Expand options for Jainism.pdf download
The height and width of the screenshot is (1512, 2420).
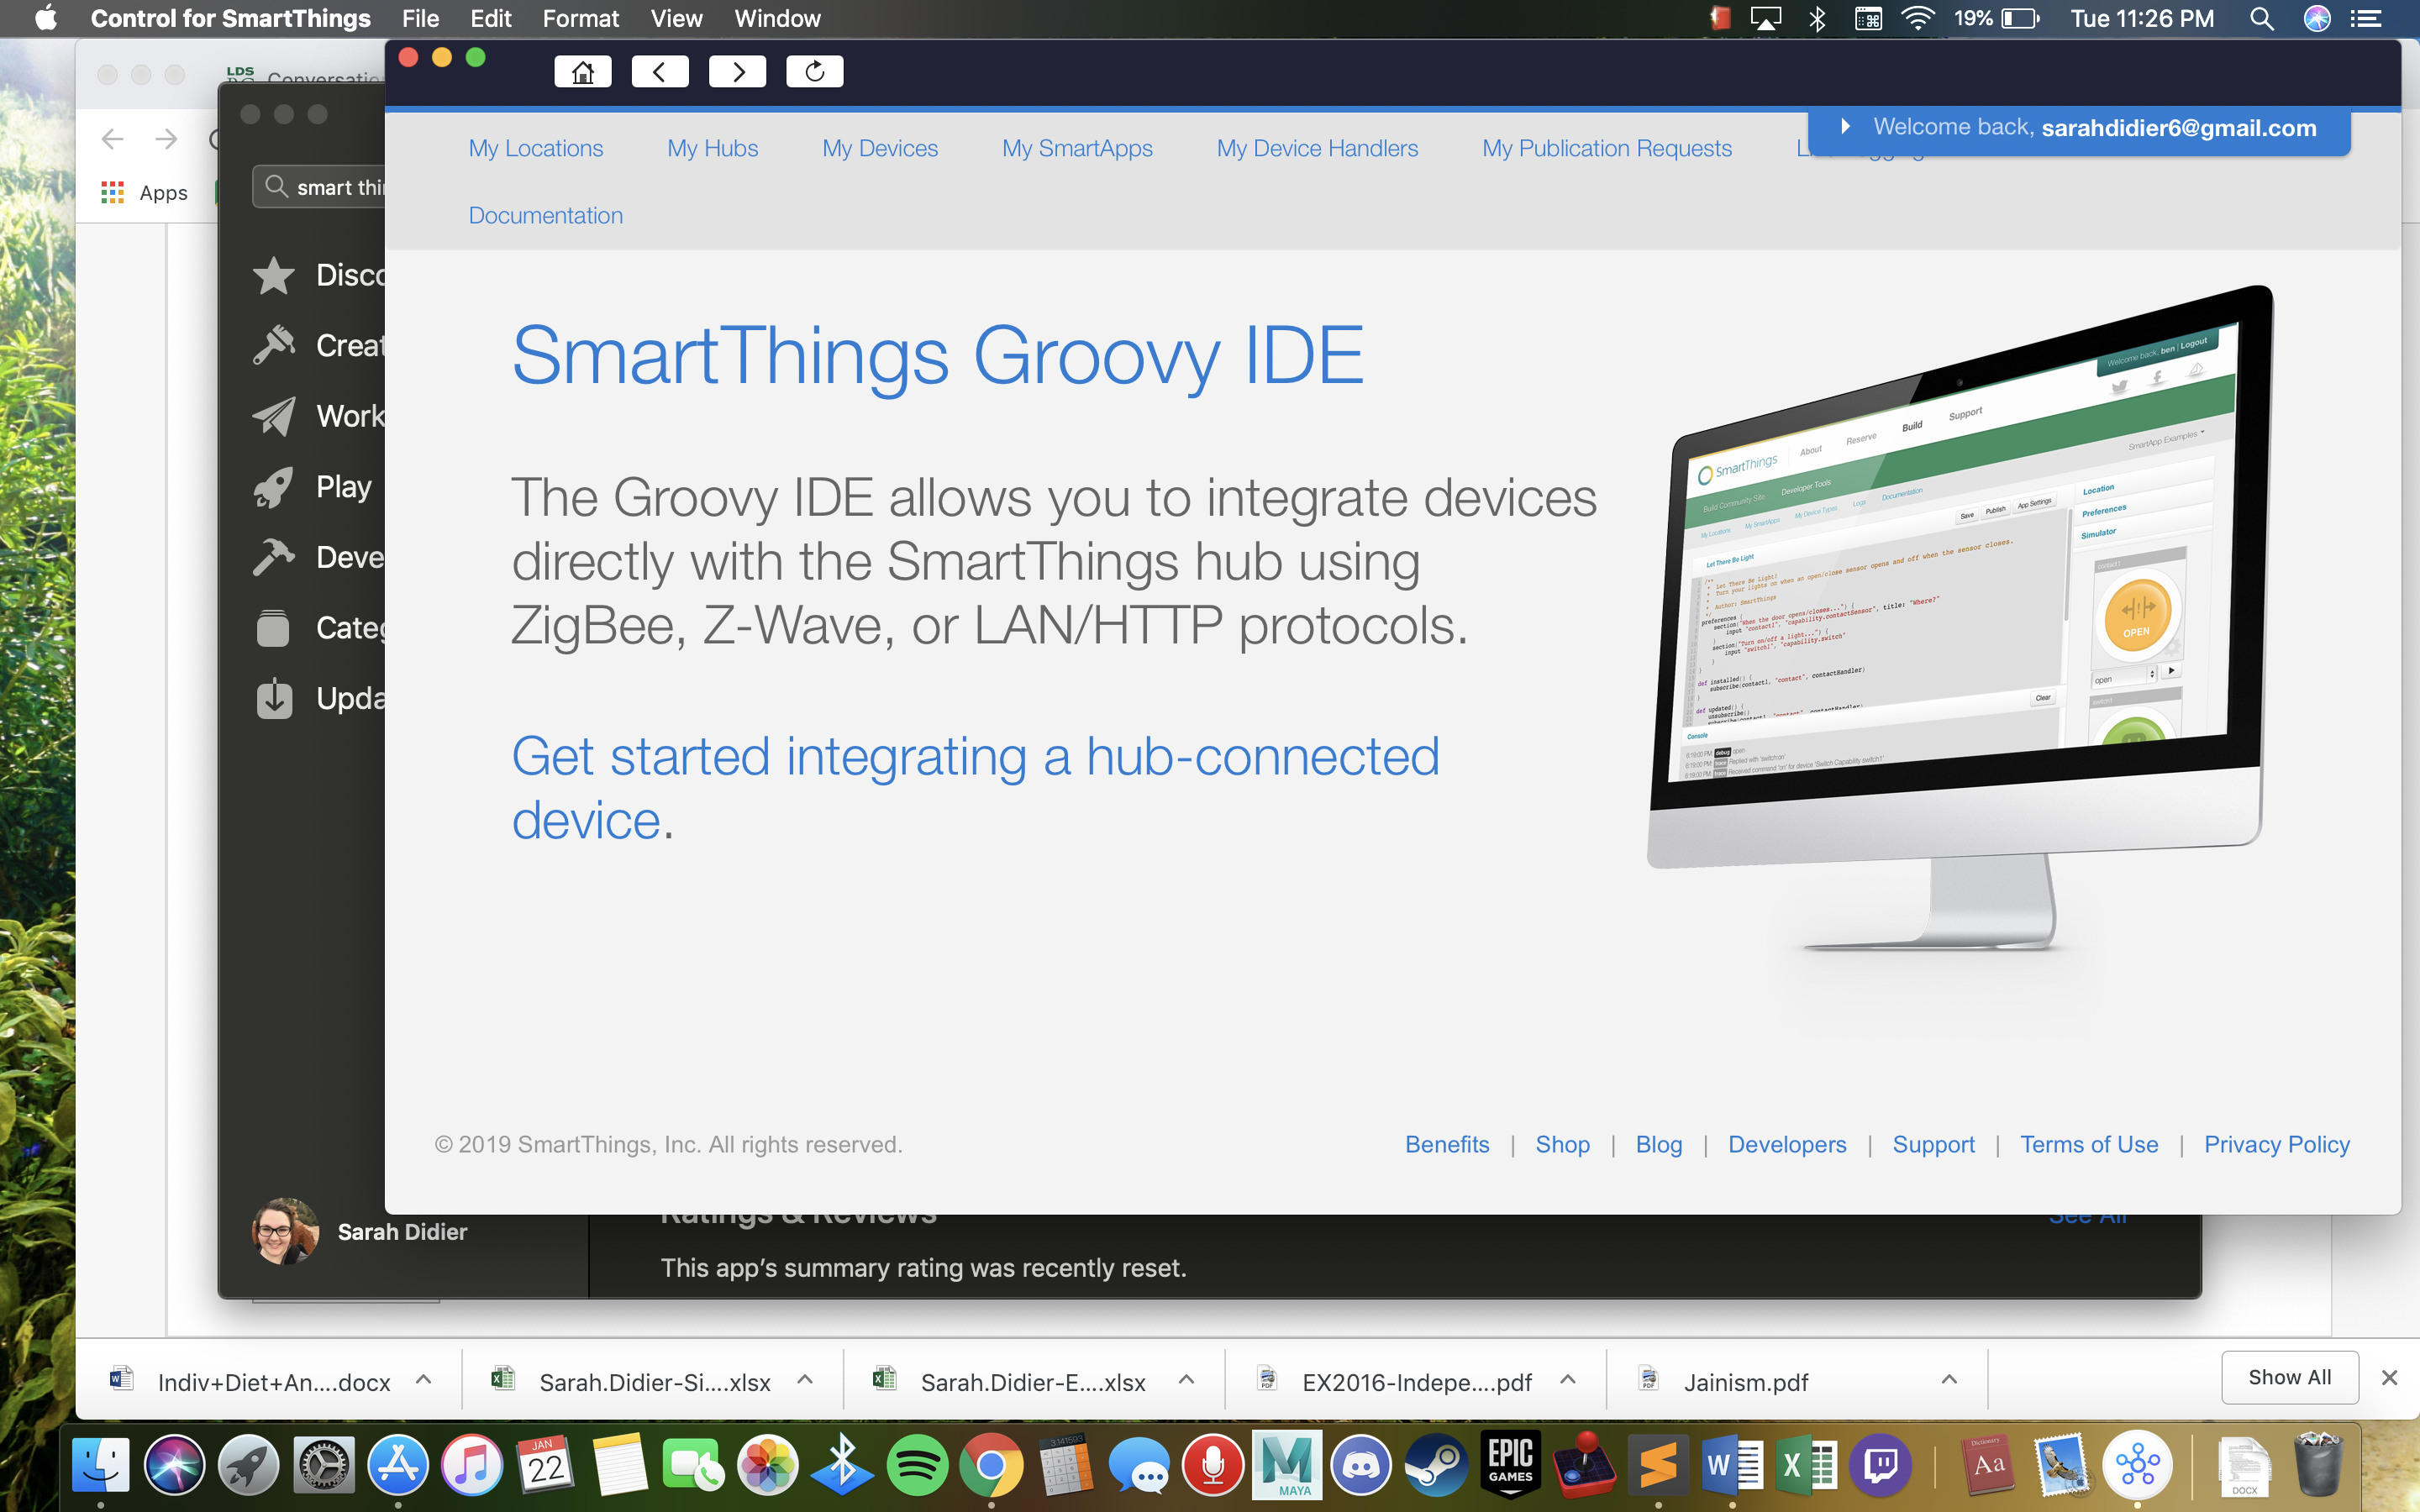pos(1949,1380)
